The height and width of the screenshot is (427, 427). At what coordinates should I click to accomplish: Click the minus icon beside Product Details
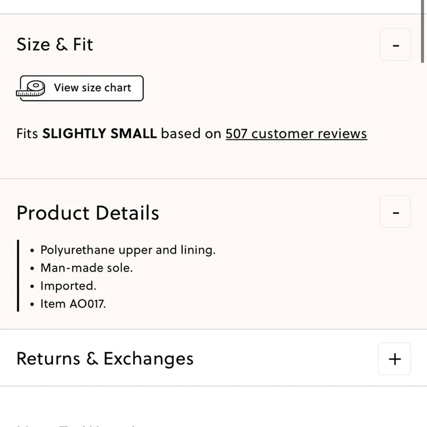click(395, 212)
